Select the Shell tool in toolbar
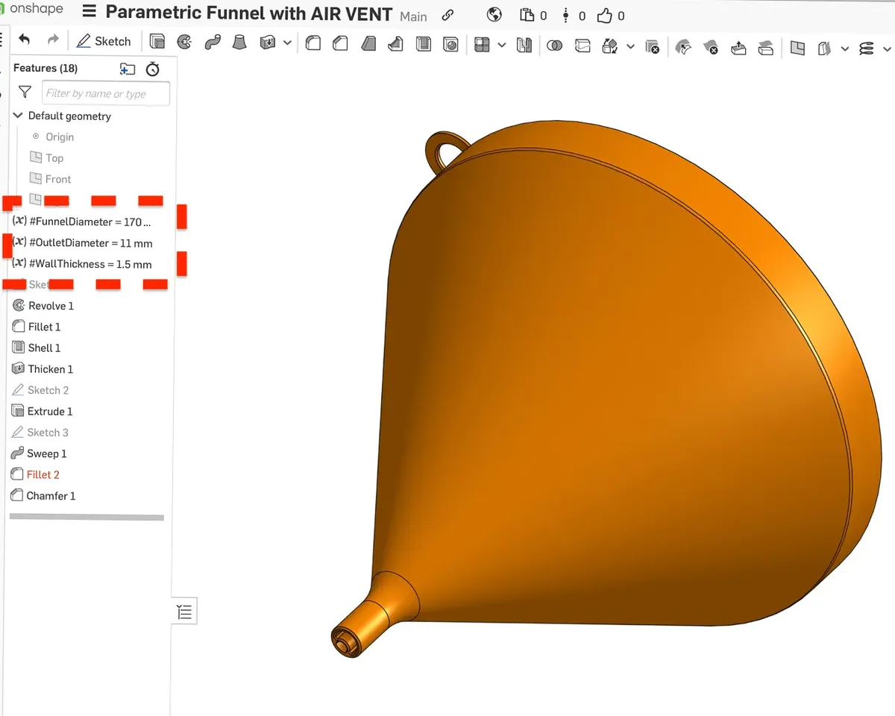 423,44
